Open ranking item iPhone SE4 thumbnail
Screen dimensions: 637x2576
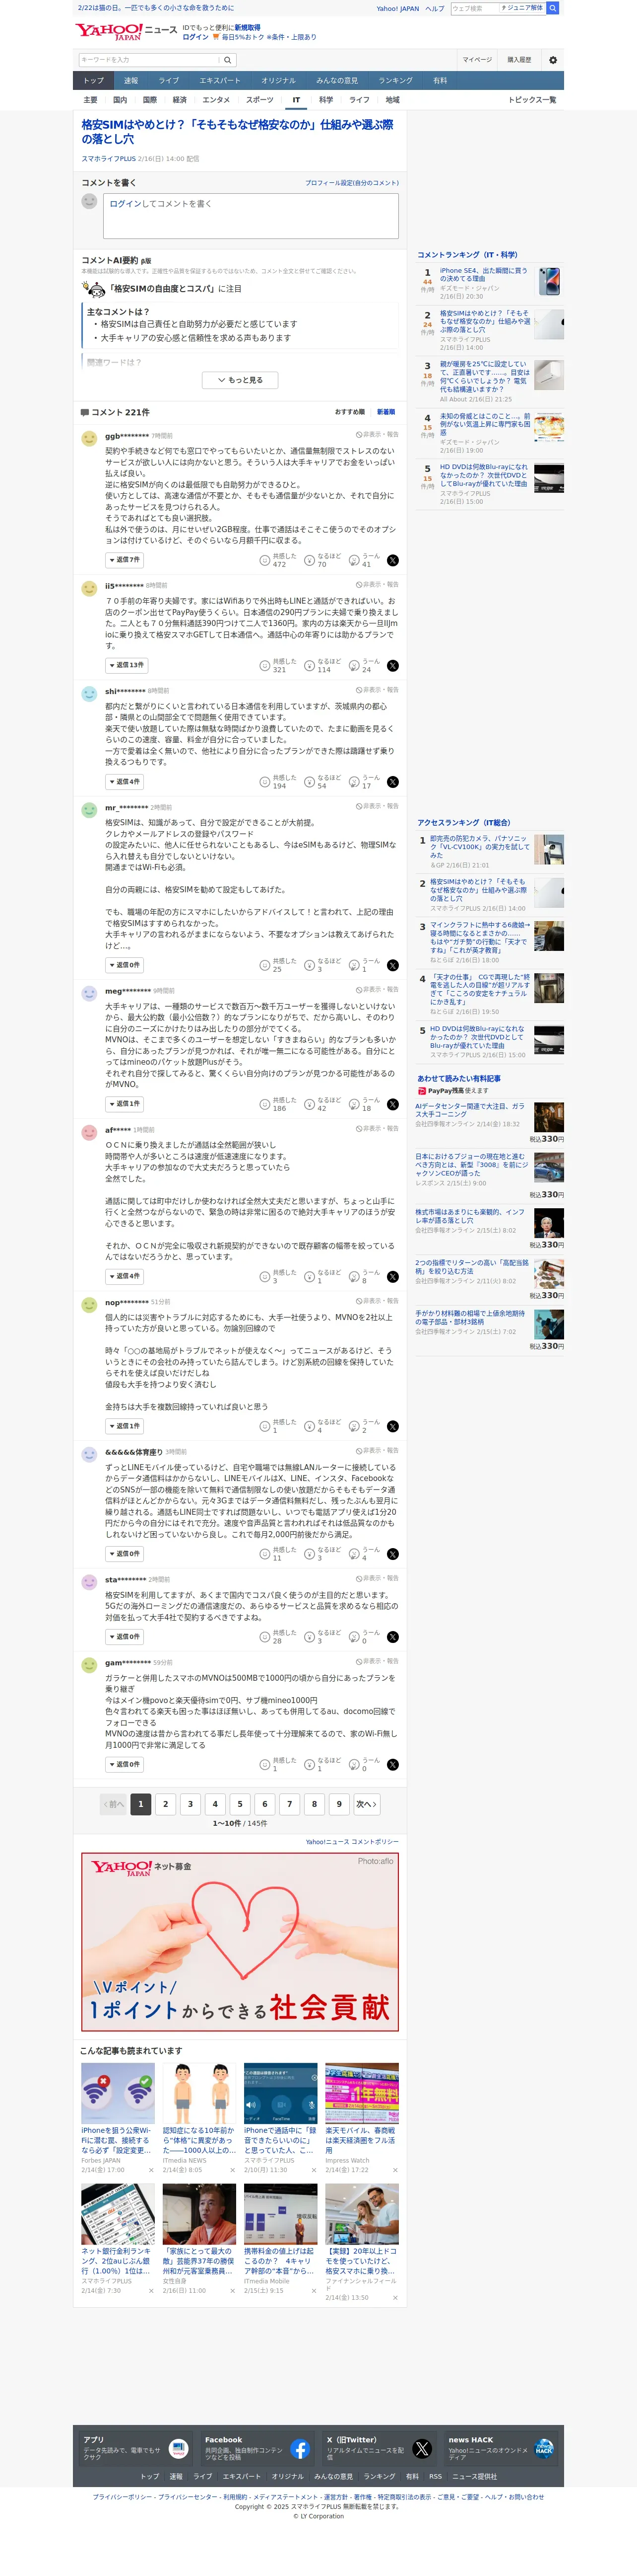[x=549, y=282]
